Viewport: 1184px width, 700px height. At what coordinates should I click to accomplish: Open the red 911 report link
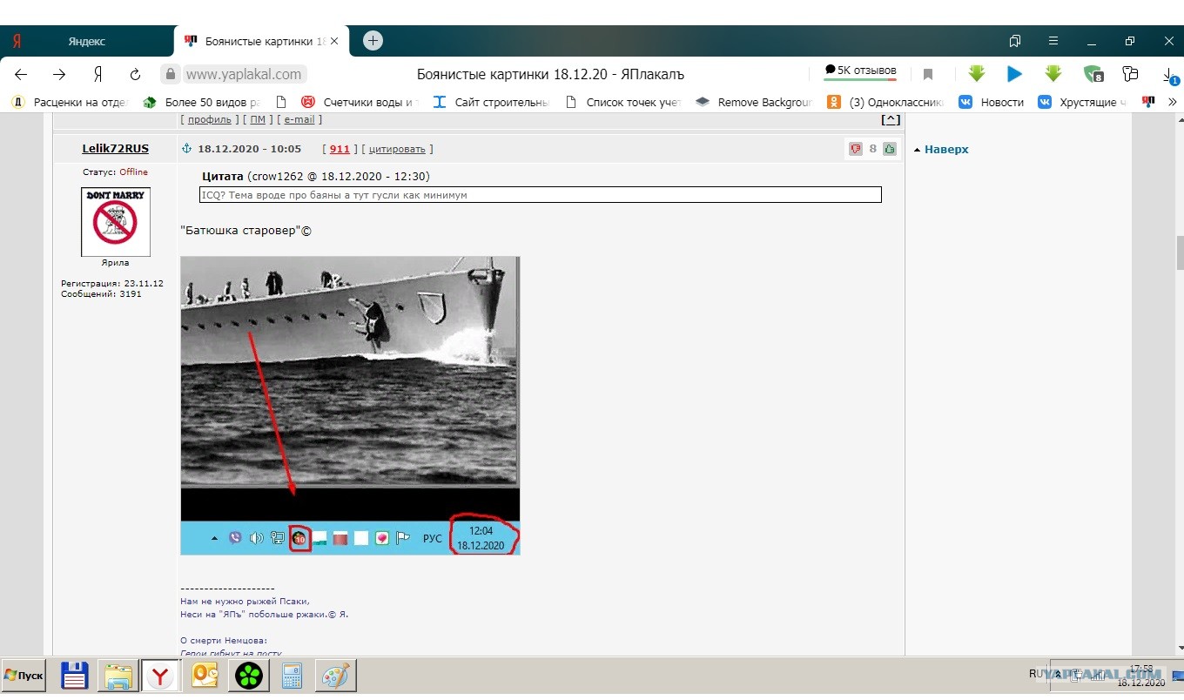[340, 149]
